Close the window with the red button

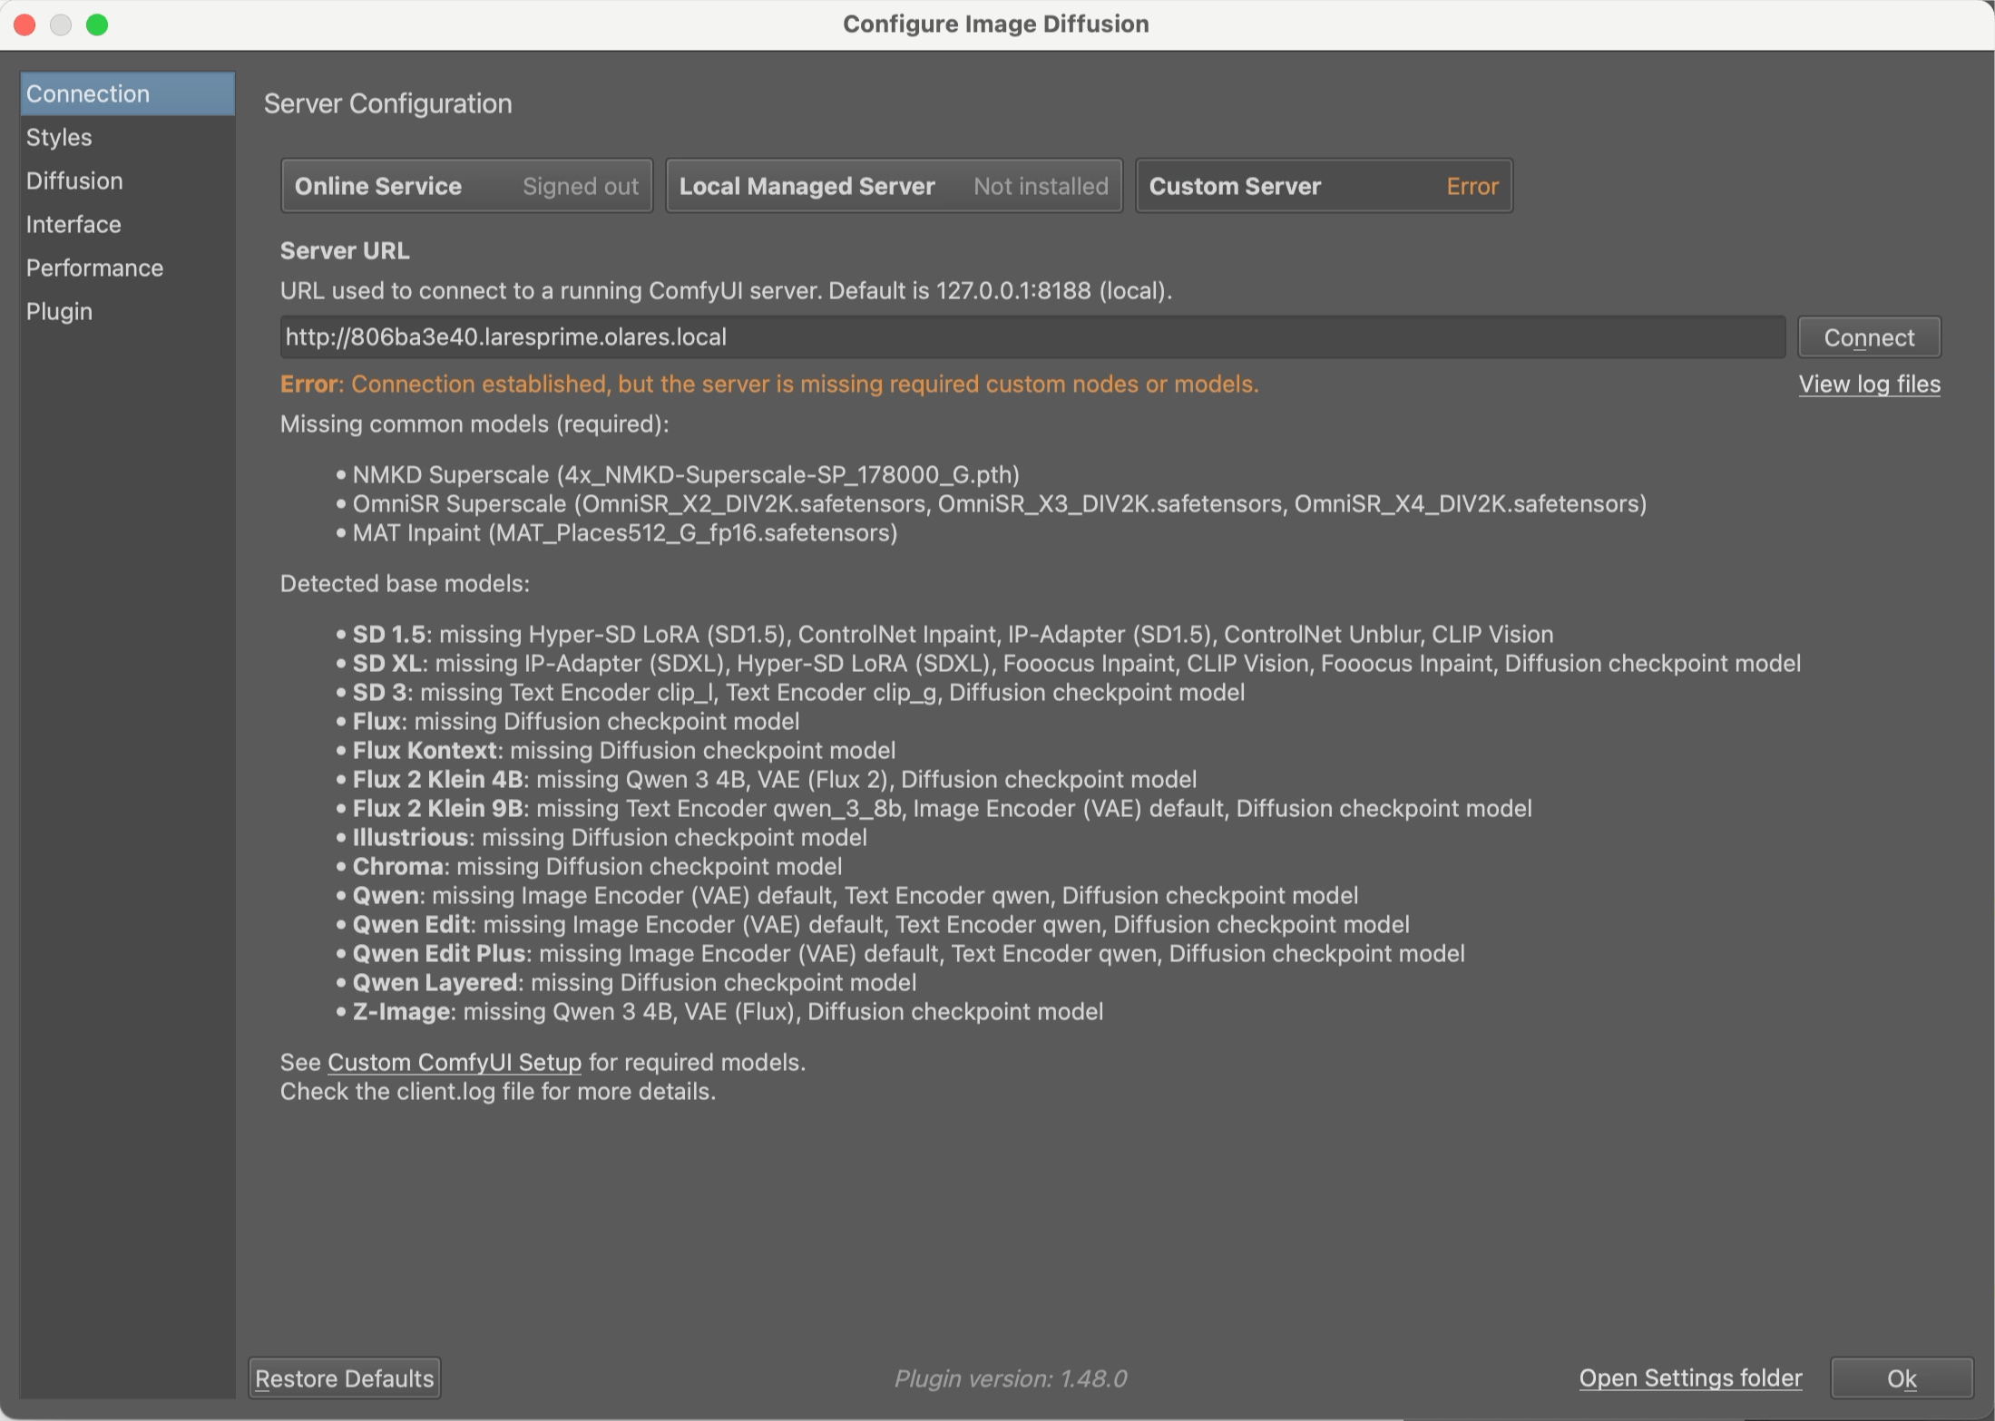point(25,24)
